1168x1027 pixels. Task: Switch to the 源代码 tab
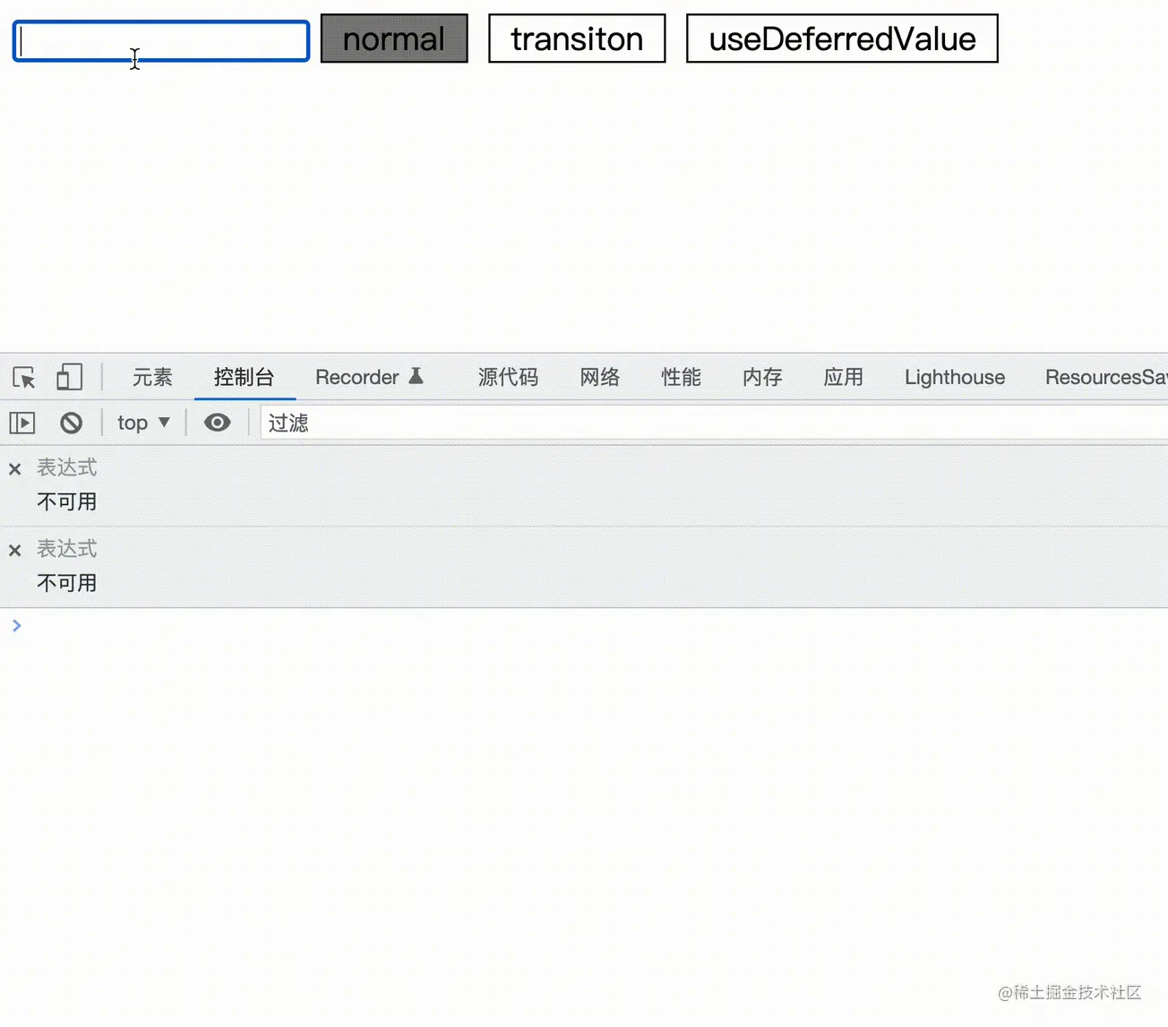508,377
